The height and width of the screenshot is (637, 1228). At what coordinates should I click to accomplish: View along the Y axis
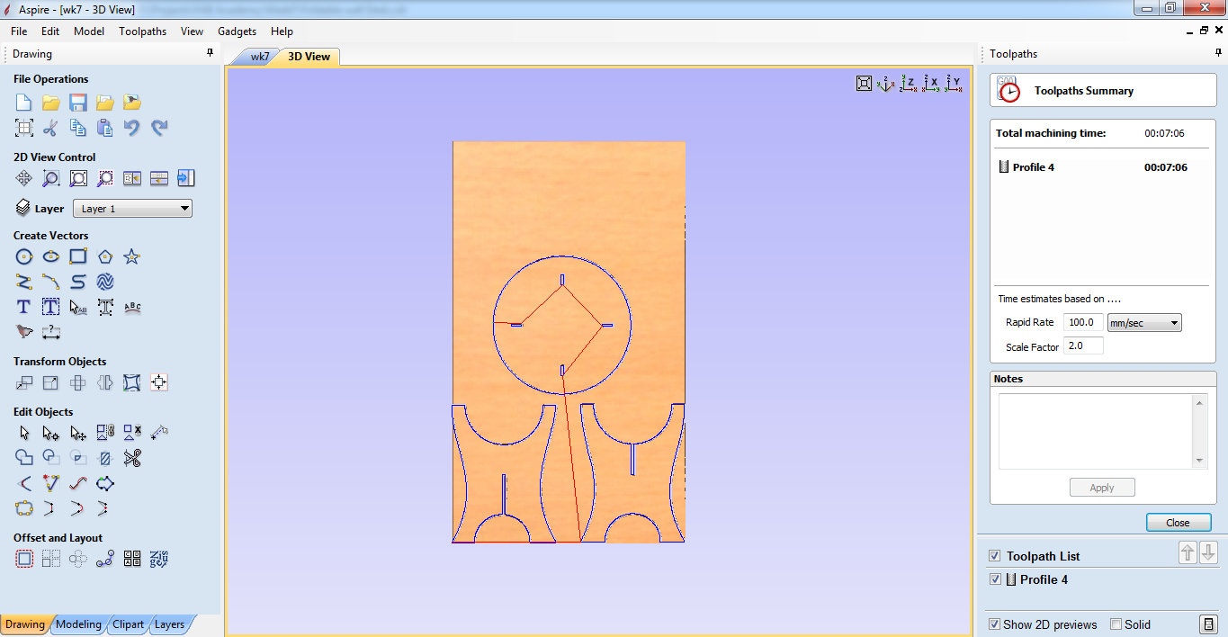(x=954, y=84)
